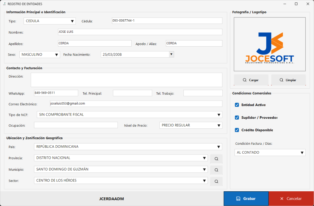This screenshot has width=314, height=206.
Task: Click the Cancelar button
Action: click(x=291, y=199)
